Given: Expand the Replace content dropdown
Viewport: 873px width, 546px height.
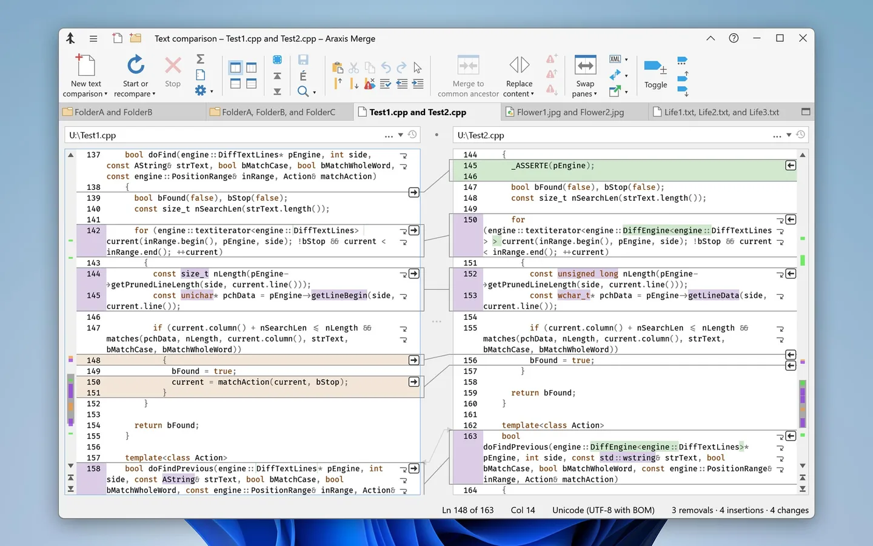Looking at the screenshot, I should coord(532,94).
